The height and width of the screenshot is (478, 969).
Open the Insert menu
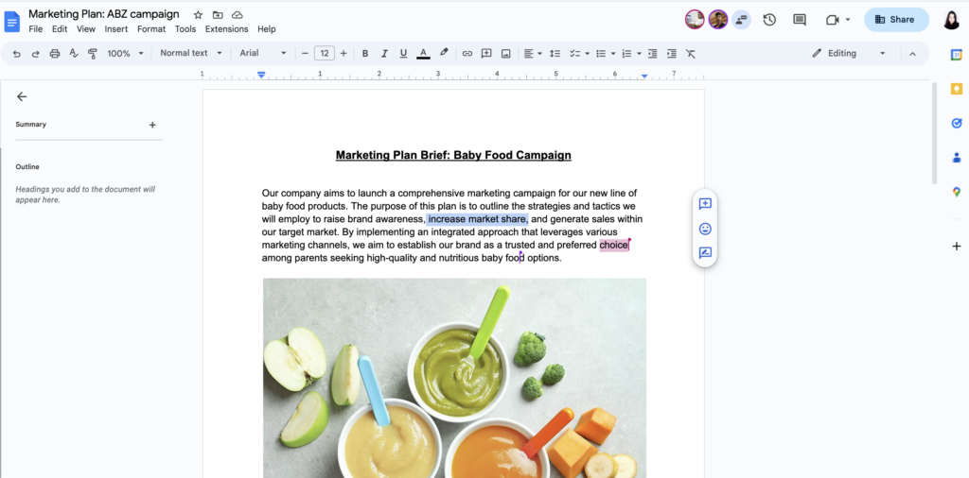click(x=116, y=29)
